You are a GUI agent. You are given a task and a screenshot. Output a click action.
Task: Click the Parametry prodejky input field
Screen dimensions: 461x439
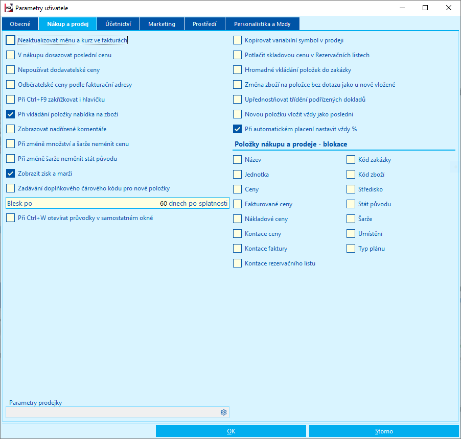118,412
